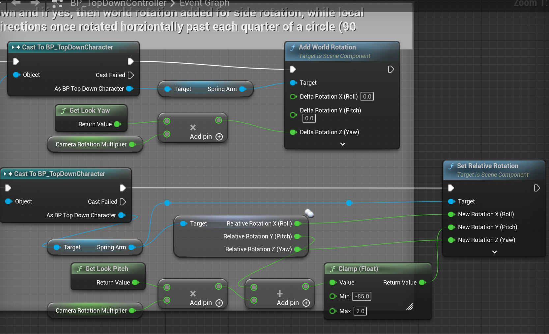The width and height of the screenshot is (549, 334).
Task: Click Add pin on the lower multiply node
Action: [x=206, y=303]
